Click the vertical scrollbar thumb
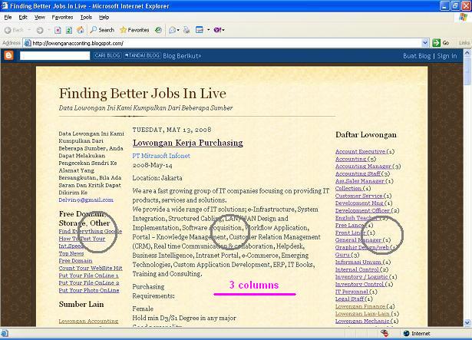This screenshot has height=340, width=472. coord(467,71)
